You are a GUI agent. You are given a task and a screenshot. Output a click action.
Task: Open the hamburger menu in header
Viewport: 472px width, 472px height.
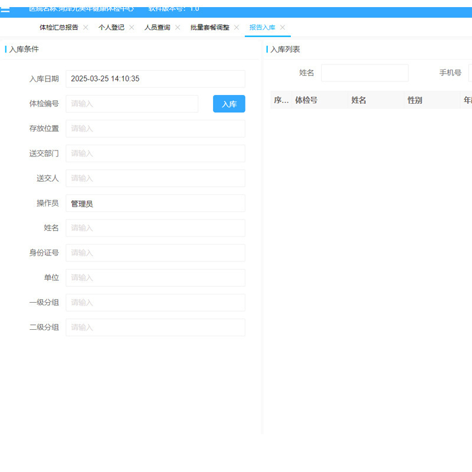(x=5, y=9)
